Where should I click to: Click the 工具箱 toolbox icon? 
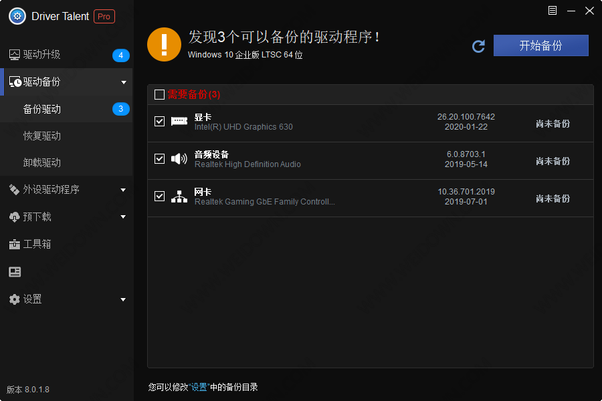tap(15, 244)
